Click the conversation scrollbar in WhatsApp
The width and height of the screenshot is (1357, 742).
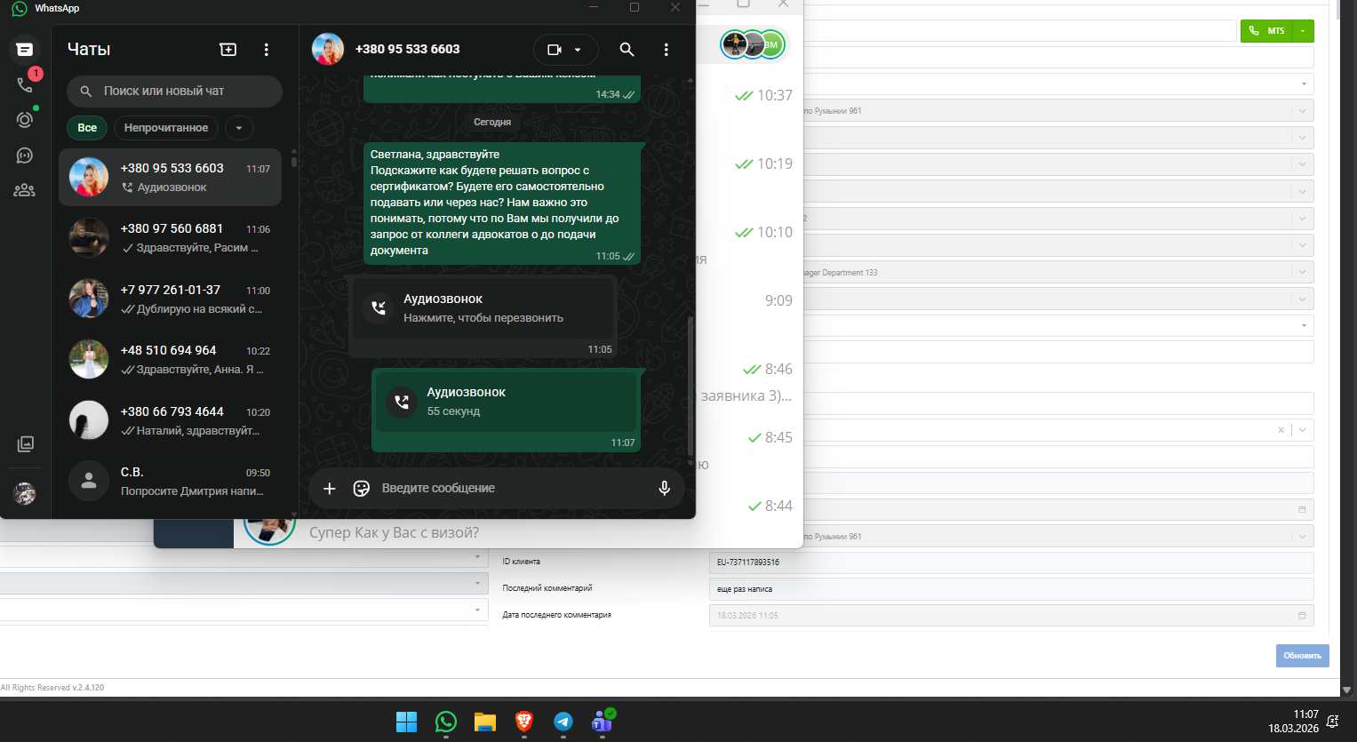click(690, 387)
